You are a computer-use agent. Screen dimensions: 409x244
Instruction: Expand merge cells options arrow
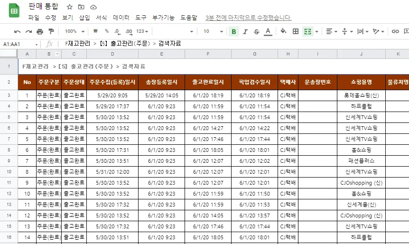pyautogui.click(x=316, y=32)
